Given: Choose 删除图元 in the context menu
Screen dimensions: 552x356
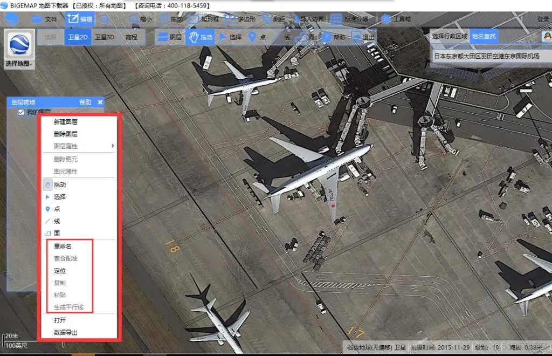Looking at the screenshot, I should [x=79, y=159].
